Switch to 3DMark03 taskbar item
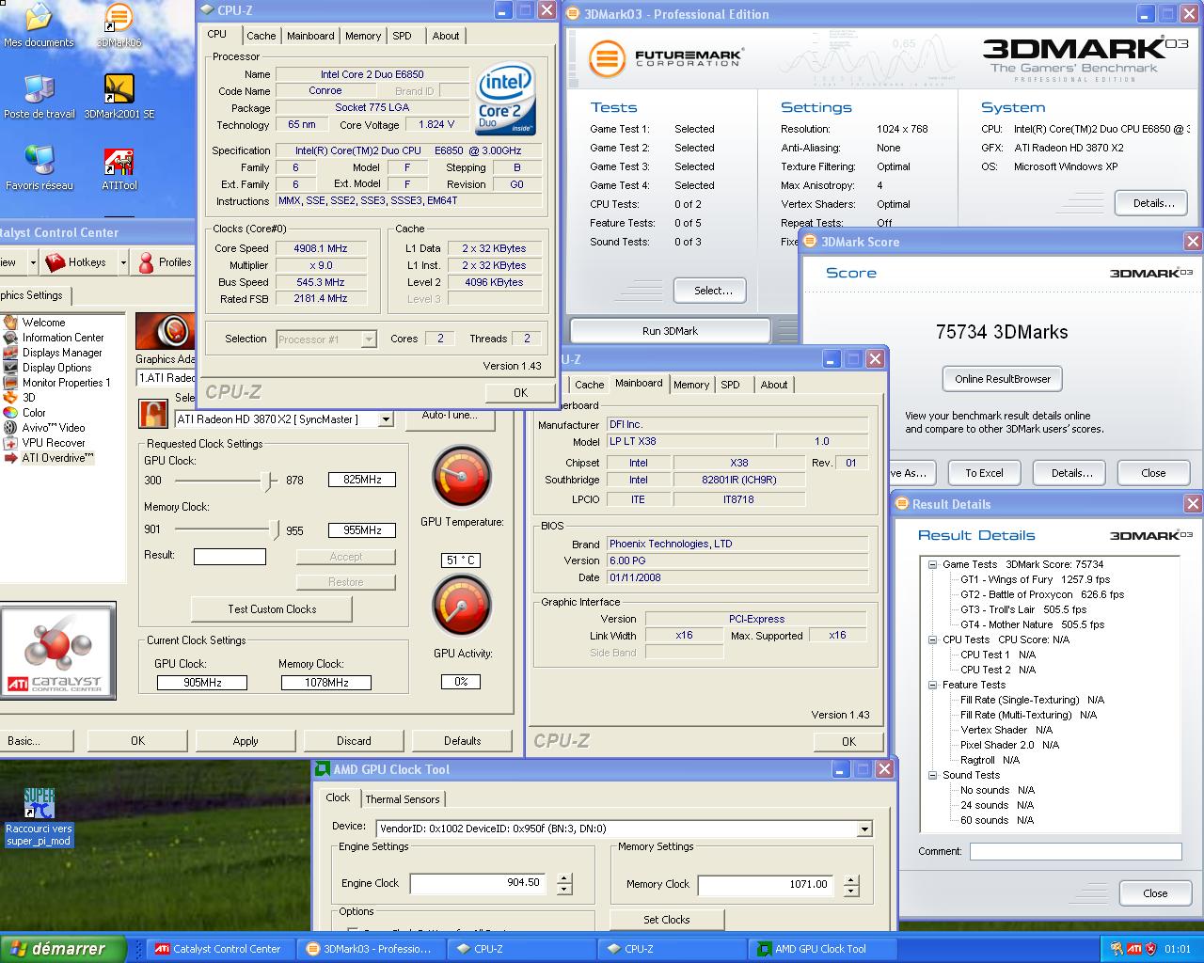The height and width of the screenshot is (963, 1204). pos(372,949)
